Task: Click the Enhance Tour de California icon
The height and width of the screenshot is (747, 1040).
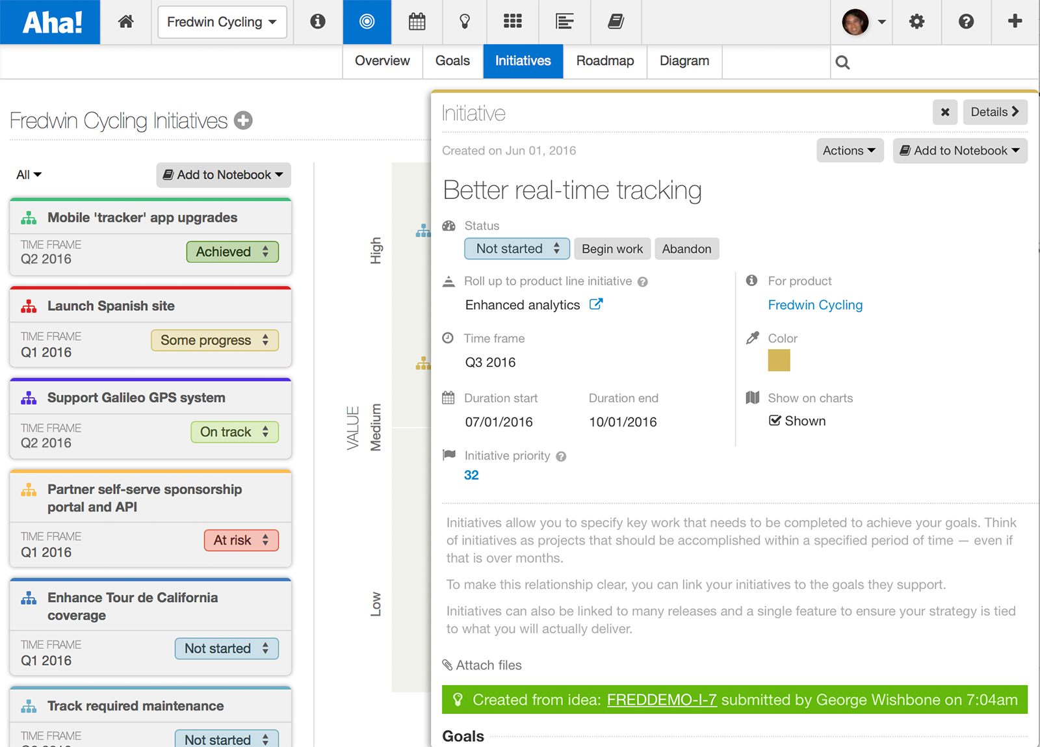Action: [x=29, y=598]
